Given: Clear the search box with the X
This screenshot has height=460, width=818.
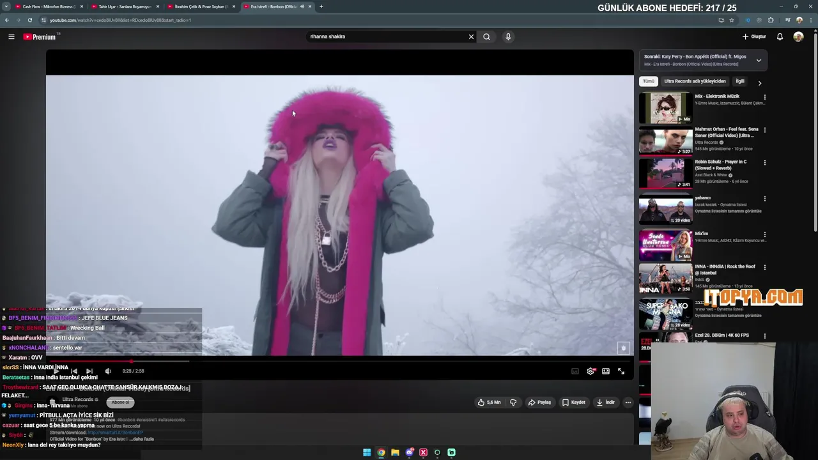Looking at the screenshot, I should (x=471, y=37).
